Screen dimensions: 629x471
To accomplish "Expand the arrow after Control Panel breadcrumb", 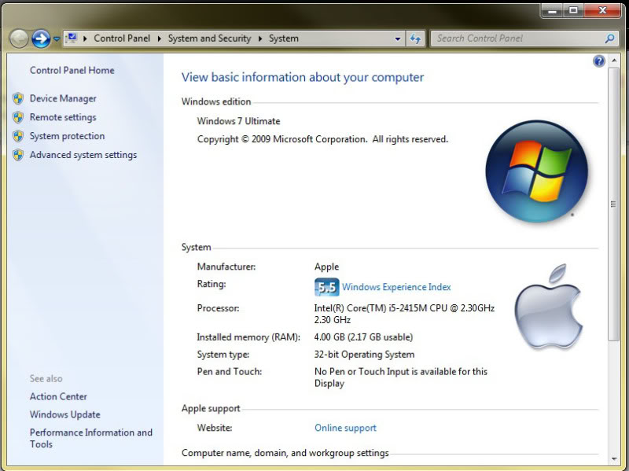I will pyautogui.click(x=160, y=39).
